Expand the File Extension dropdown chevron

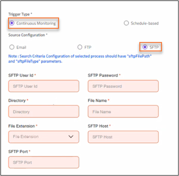(71, 136)
